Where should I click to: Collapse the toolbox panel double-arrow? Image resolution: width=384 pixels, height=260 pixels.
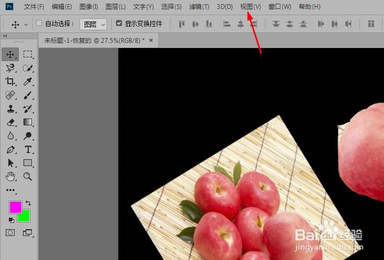[5, 36]
